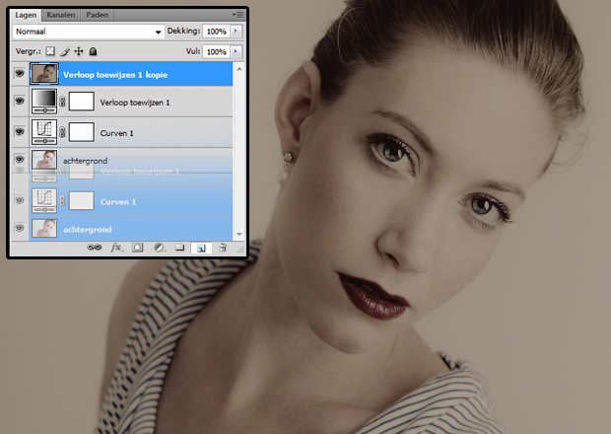Open the Normaal blend mode dropdown
611x434 pixels.
point(89,32)
